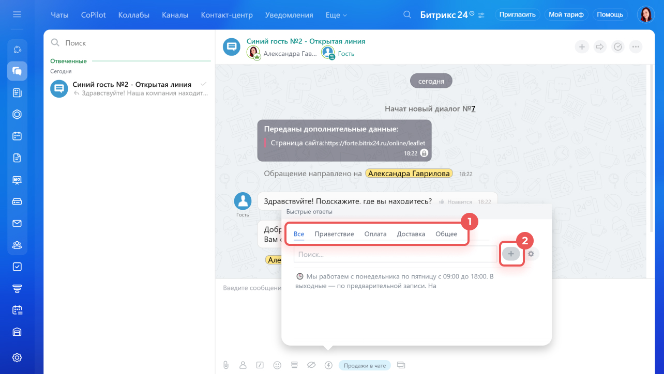664x374 pixels.
Task: Open the Контакт-центр tab
Action: (227, 15)
